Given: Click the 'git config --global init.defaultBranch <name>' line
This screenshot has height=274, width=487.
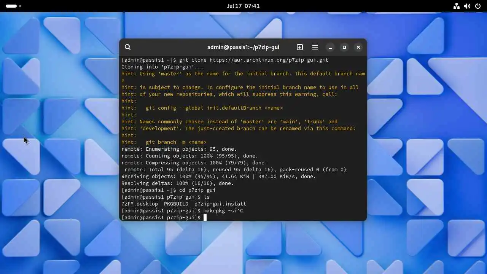Looking at the screenshot, I should pos(202,108).
